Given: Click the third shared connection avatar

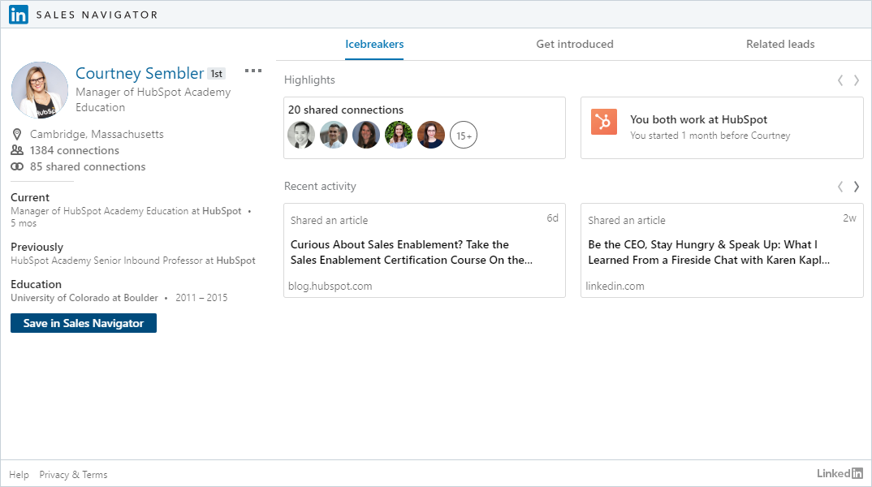Looking at the screenshot, I should pos(366,135).
